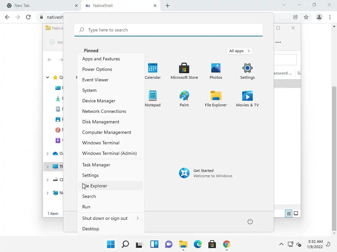Open the Settings gear pinned app
The height and width of the screenshot is (252, 337).
click(247, 71)
